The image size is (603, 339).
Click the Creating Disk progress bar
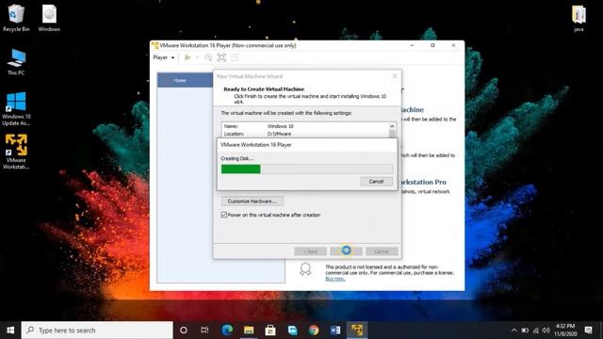coord(307,169)
